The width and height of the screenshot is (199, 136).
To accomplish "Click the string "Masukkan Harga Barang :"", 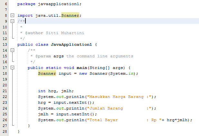I will pyautogui.click(x=119, y=97).
